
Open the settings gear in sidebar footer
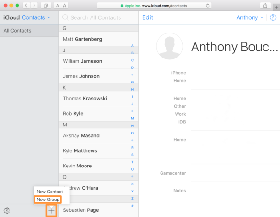click(7, 210)
